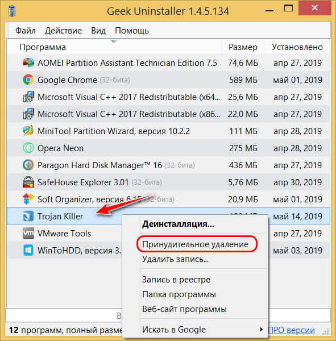Click the апр 30, 2019 date cell

[x=297, y=182]
